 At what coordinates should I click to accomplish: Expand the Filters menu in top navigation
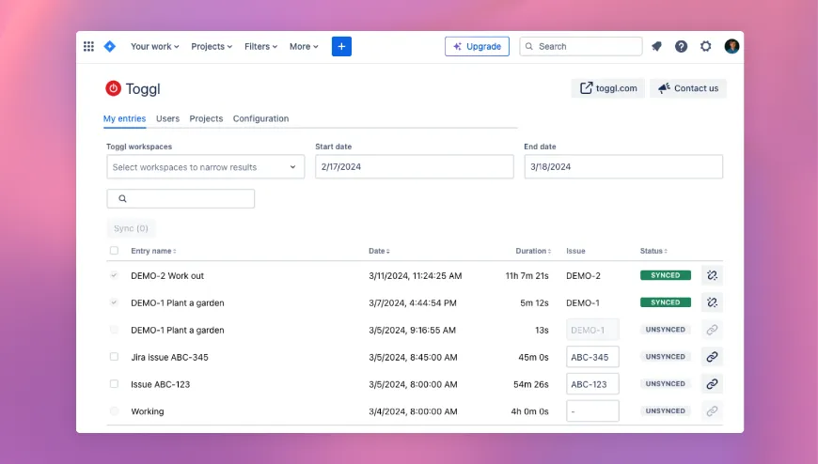260,46
